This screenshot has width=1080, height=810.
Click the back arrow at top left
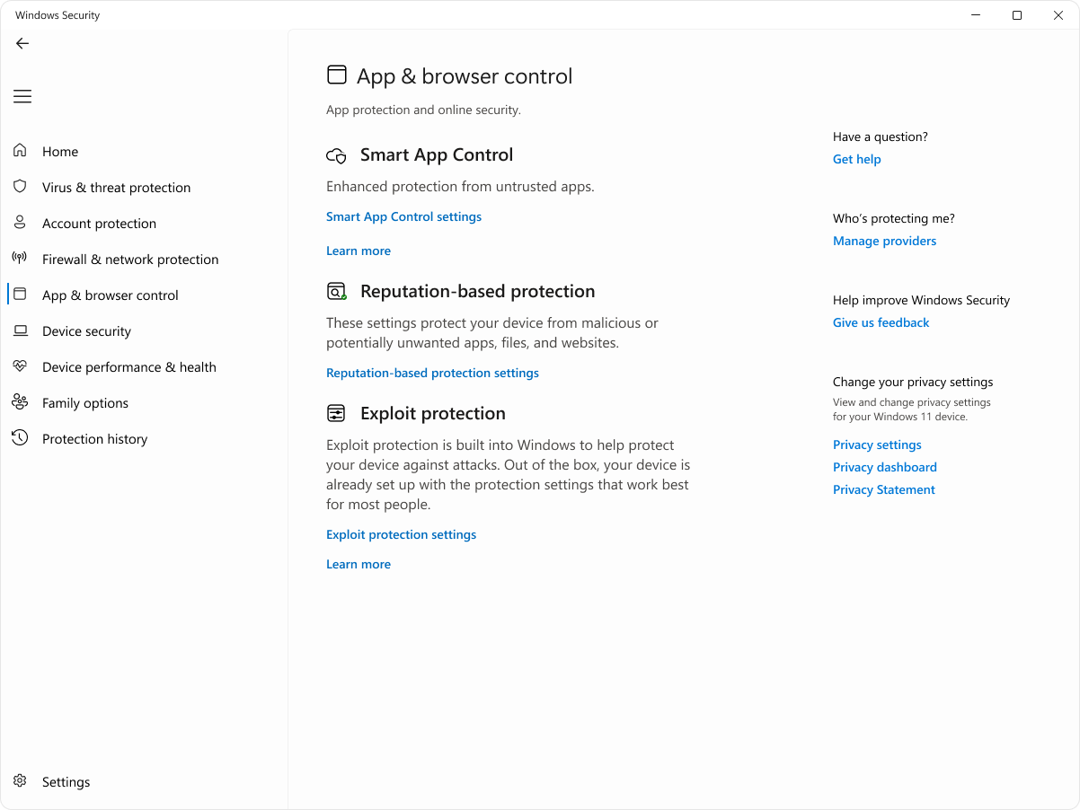pyautogui.click(x=22, y=43)
